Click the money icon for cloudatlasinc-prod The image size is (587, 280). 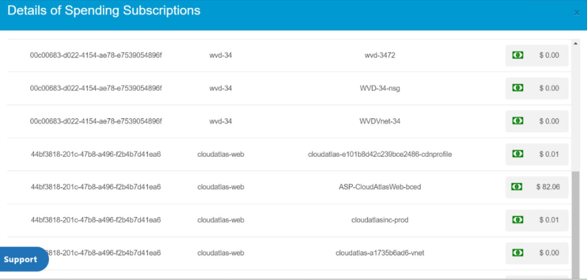pos(517,220)
